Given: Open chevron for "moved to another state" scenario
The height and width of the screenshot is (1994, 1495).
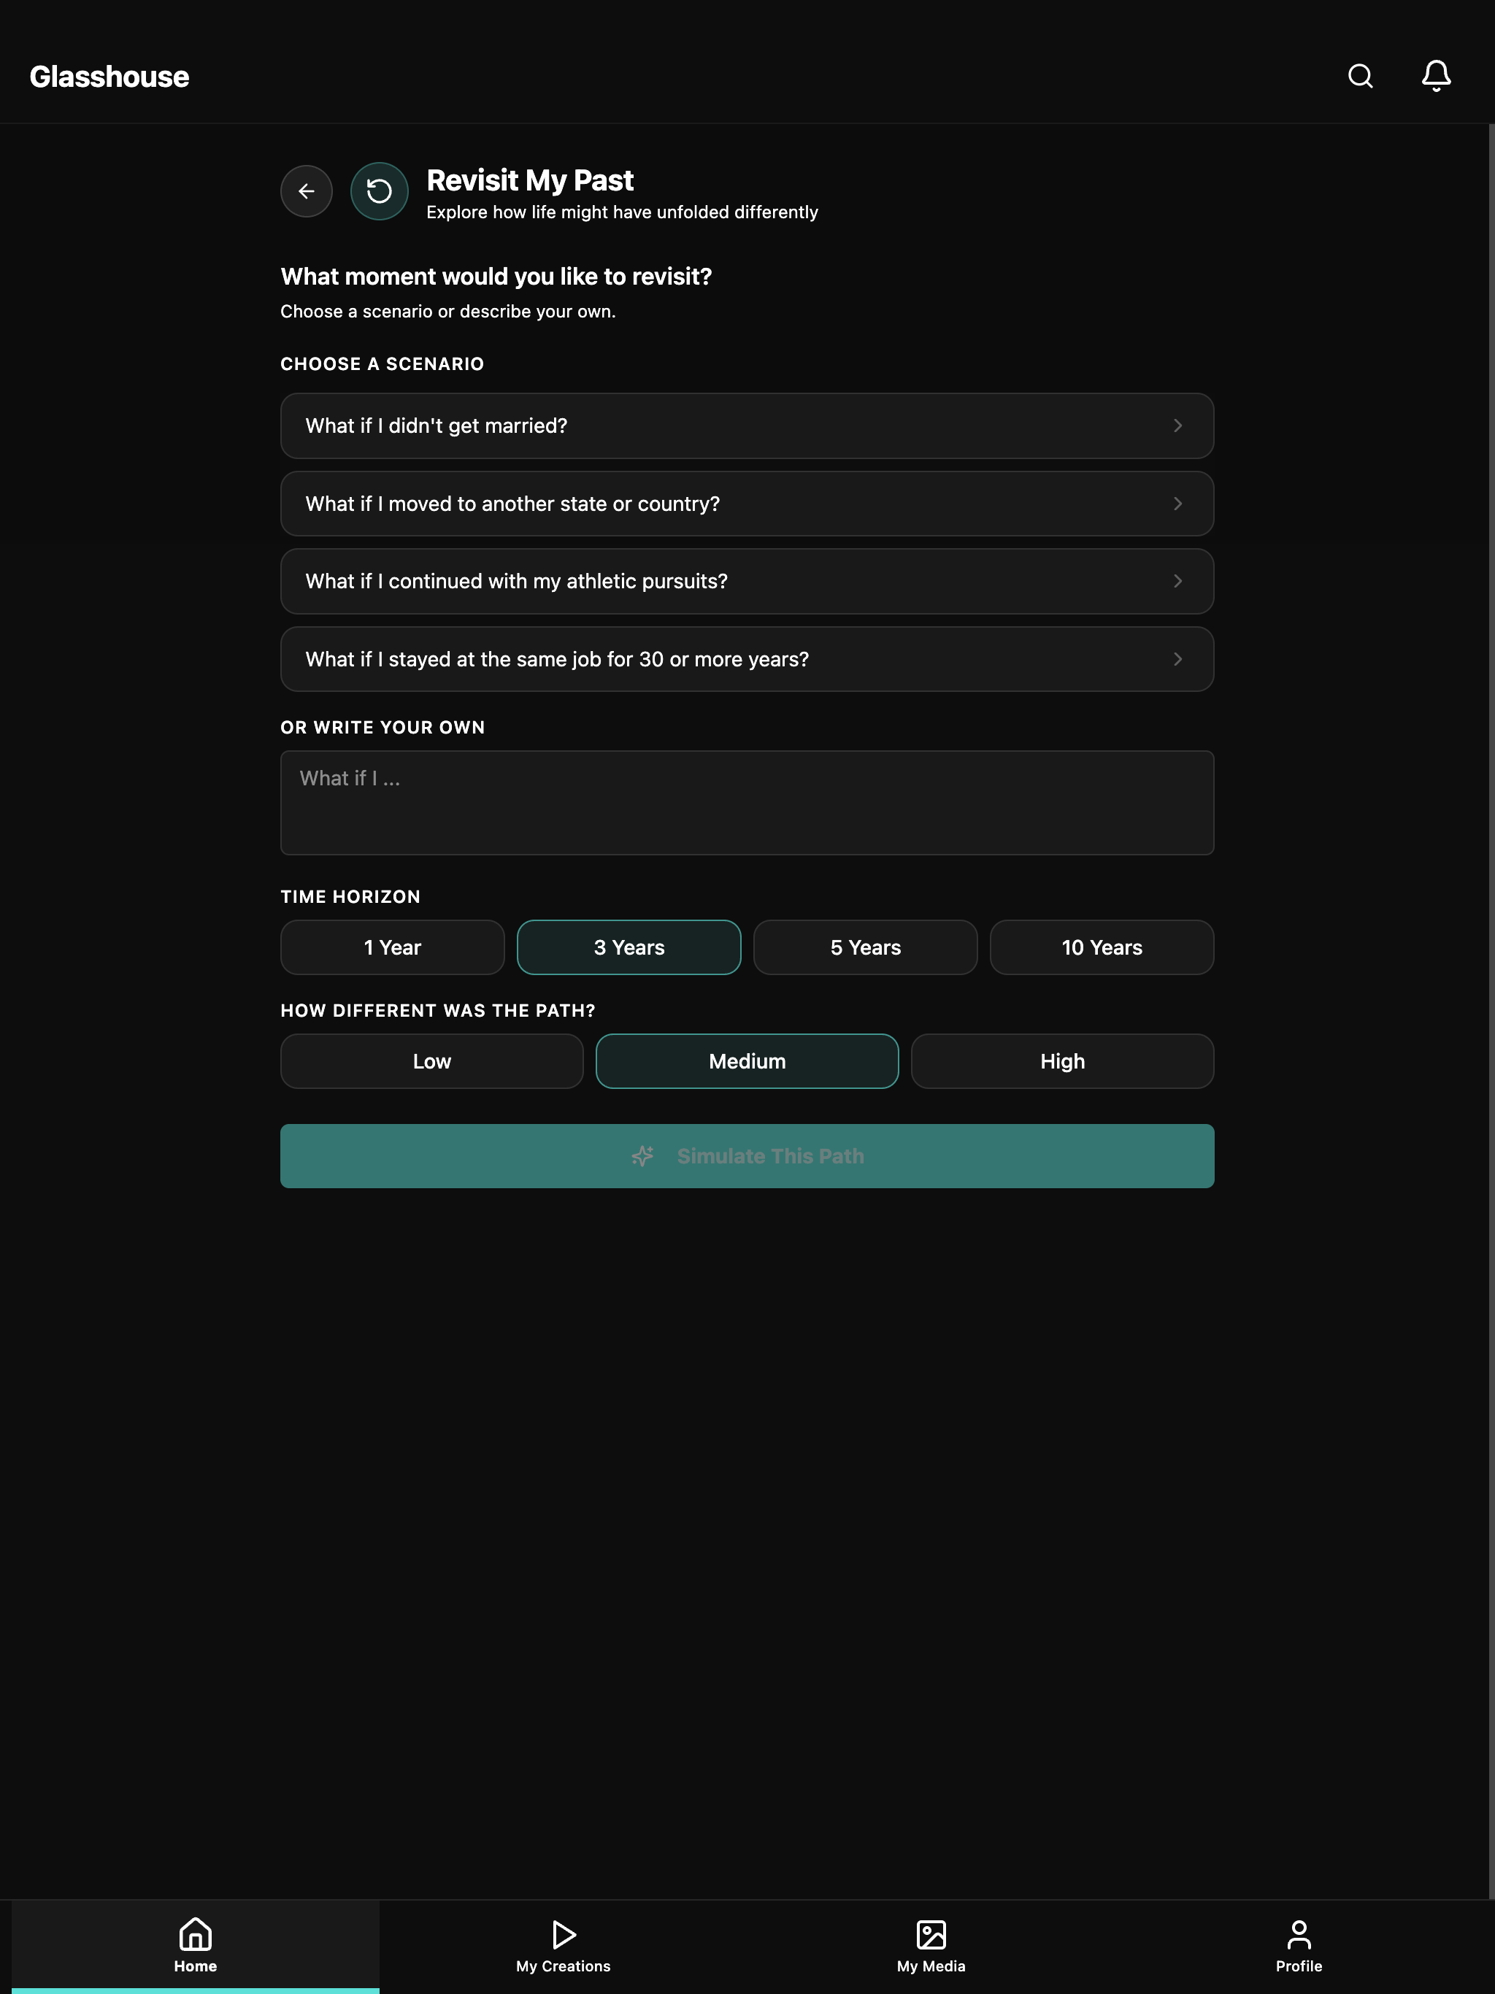Looking at the screenshot, I should pos(1177,504).
